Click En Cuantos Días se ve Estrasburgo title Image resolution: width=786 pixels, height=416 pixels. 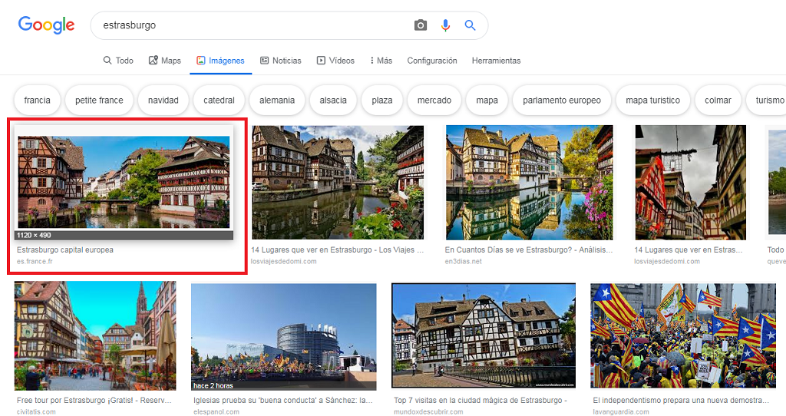pyautogui.click(x=529, y=249)
